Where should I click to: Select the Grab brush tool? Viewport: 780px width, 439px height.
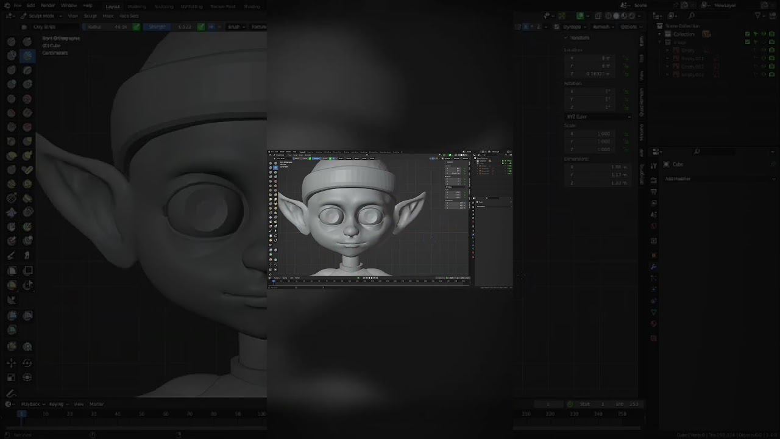27,141
